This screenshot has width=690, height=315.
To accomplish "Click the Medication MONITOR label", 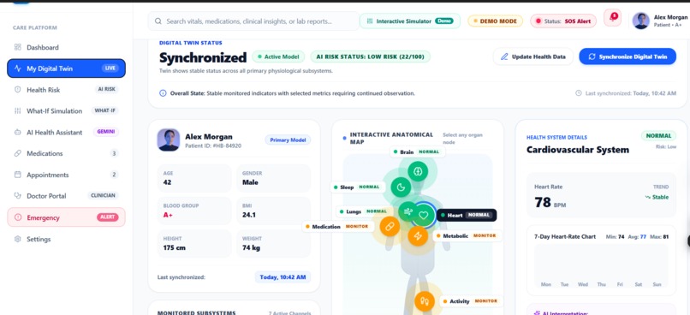I will [338, 227].
